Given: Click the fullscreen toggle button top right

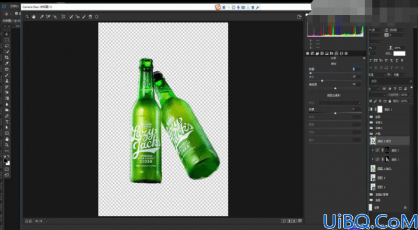Looking at the screenshot, I should click(x=299, y=17).
